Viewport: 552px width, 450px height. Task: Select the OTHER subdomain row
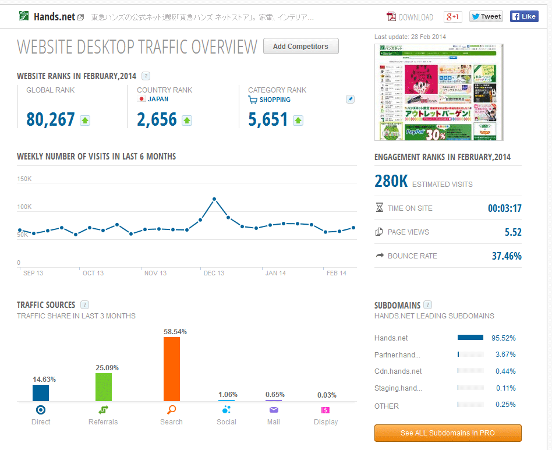click(x=445, y=405)
